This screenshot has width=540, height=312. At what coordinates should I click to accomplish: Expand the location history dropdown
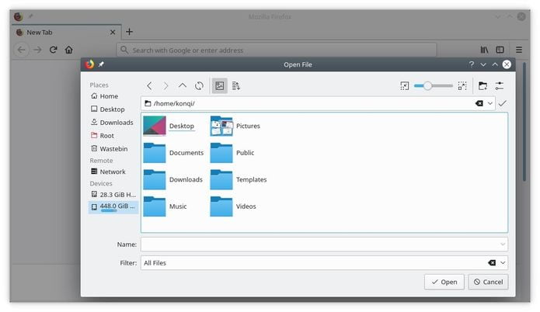[x=490, y=103]
